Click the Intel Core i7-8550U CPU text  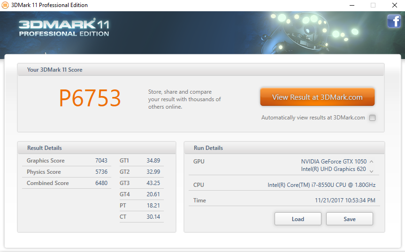pyautogui.click(x=321, y=185)
